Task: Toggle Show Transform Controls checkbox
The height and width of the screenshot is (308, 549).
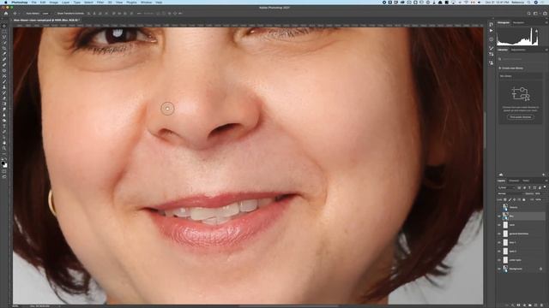Action: click(x=56, y=14)
